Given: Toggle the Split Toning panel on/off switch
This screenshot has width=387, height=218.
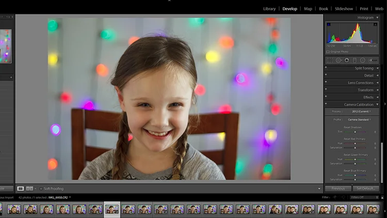Looking at the screenshot, I should [x=326, y=68].
